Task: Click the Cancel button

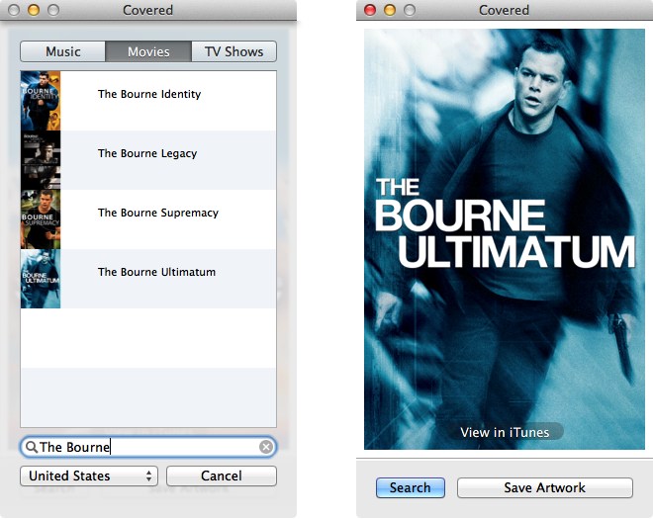Action: pyautogui.click(x=222, y=476)
